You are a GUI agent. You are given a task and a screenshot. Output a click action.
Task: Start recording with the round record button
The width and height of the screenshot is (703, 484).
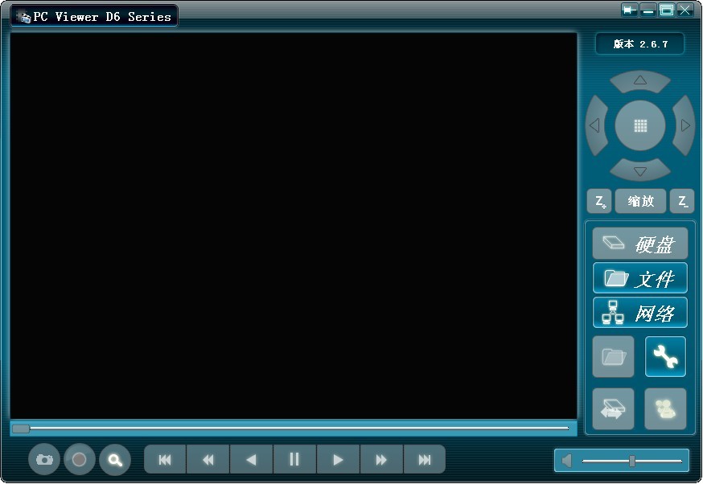click(80, 459)
